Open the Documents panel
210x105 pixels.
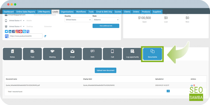pyautogui.click(x=152, y=54)
